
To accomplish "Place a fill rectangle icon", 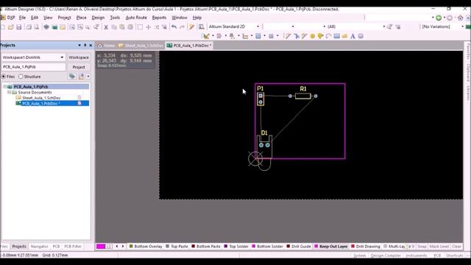I will tap(336, 36).
